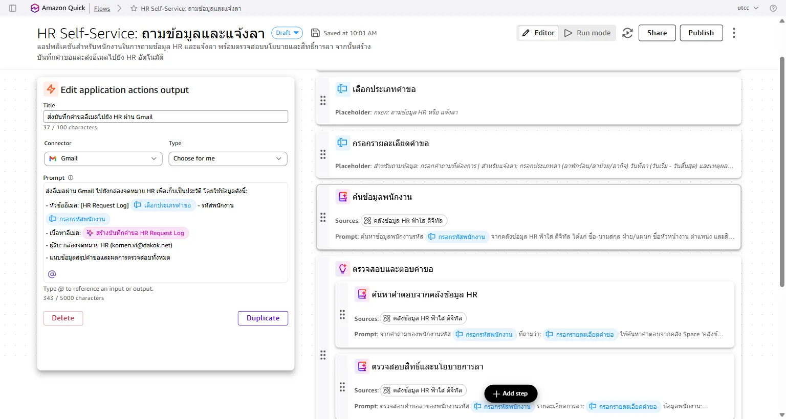Click the save status disk icon
The width and height of the screenshot is (786, 419).
coord(316,33)
